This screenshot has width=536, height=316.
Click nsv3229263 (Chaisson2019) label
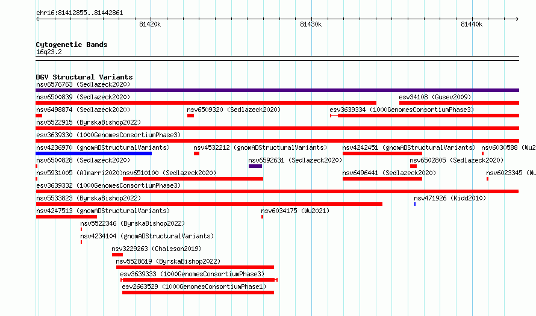[157, 249]
